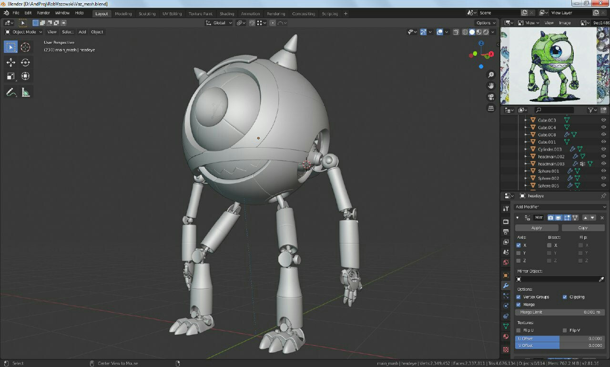Viewport: 610px width, 367px height.
Task: Select the Select Box tool
Action: (11, 47)
